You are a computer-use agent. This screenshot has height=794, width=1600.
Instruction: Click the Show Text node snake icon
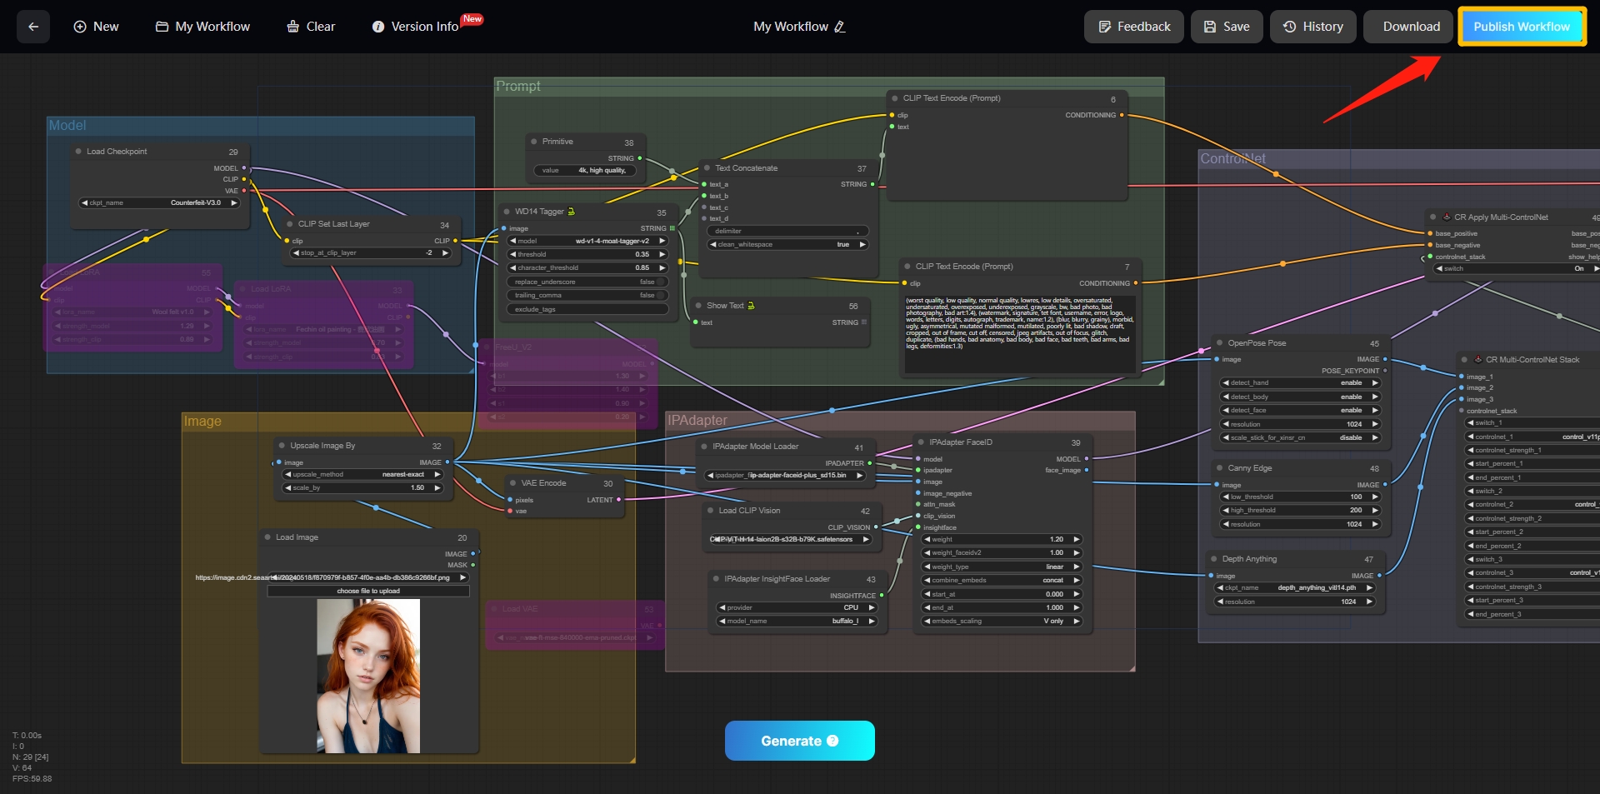[751, 306]
